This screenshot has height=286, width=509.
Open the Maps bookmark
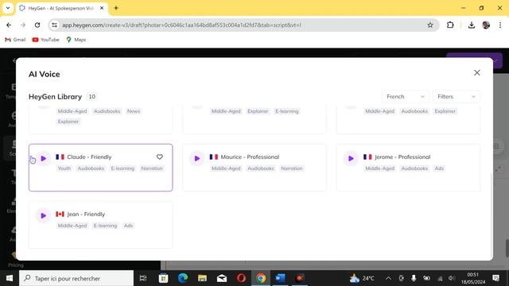click(76, 40)
